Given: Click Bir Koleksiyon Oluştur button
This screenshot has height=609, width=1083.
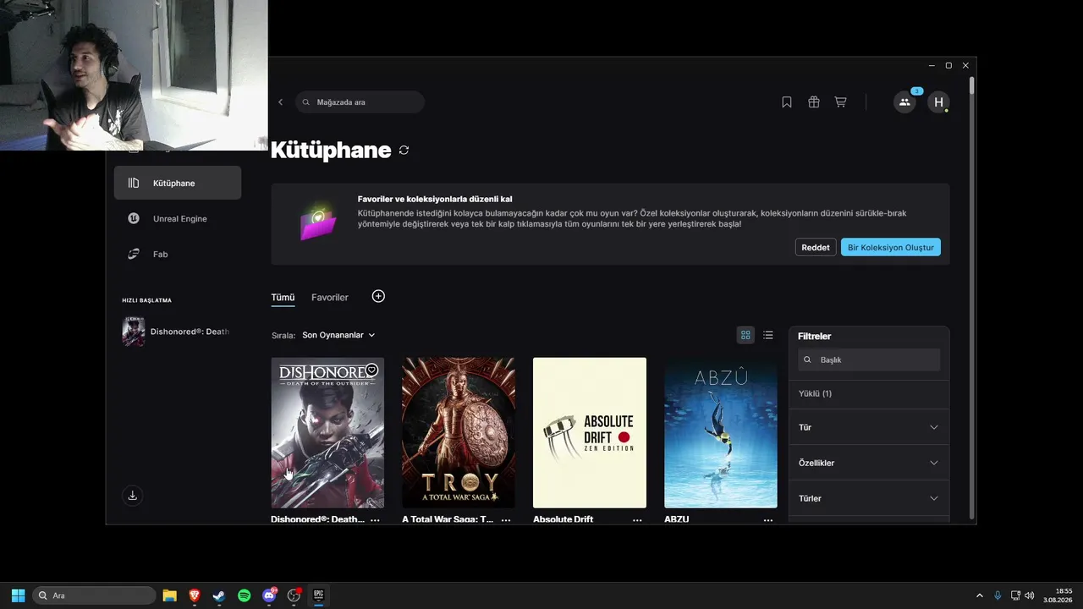Looking at the screenshot, I should [x=891, y=247].
